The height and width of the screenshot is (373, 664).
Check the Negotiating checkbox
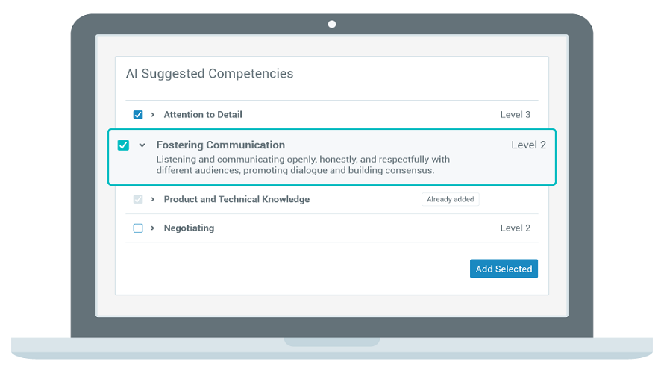pyautogui.click(x=138, y=228)
